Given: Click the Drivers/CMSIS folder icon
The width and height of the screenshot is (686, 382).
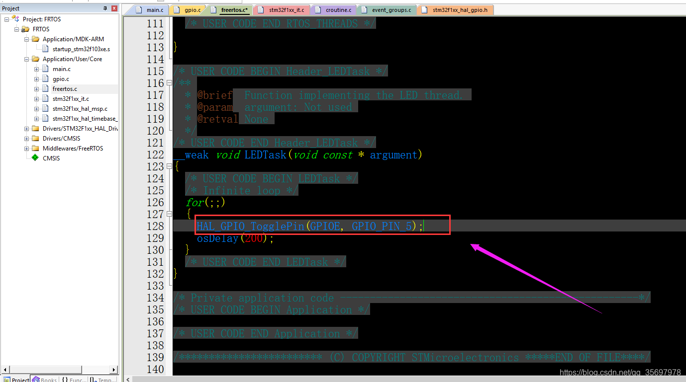Looking at the screenshot, I should pyautogui.click(x=34, y=138).
